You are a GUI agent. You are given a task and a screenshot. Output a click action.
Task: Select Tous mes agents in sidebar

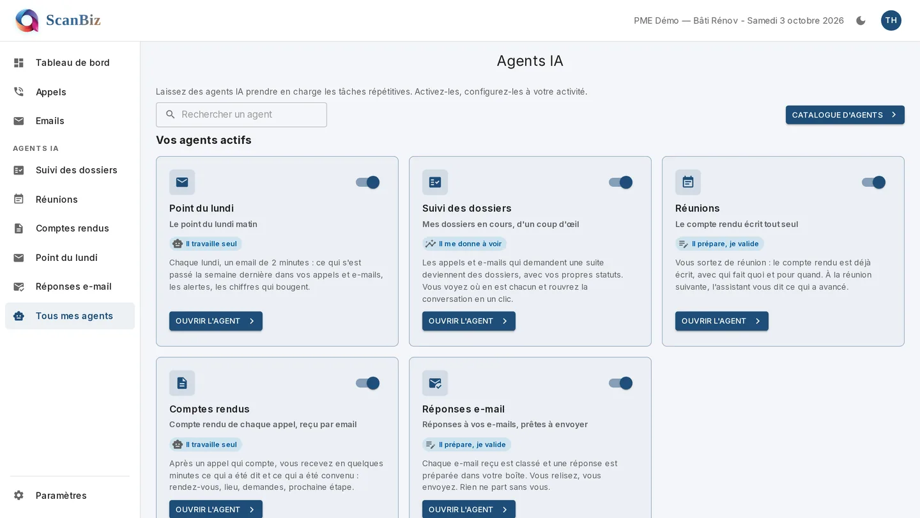point(70,316)
